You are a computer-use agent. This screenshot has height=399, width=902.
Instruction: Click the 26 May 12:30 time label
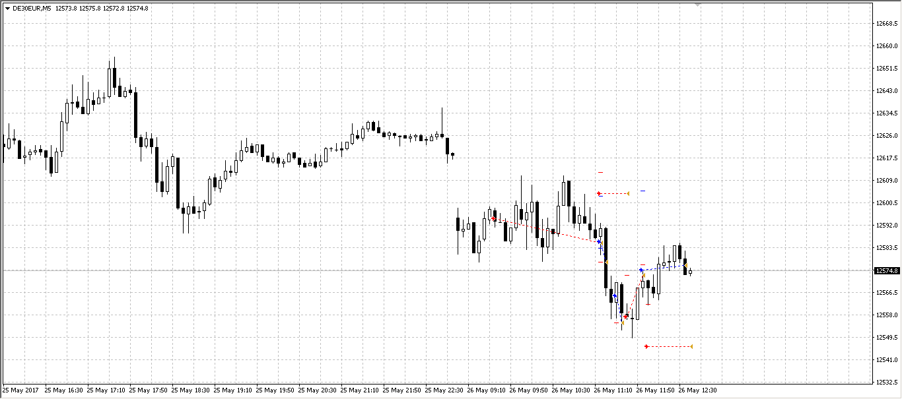[699, 390]
